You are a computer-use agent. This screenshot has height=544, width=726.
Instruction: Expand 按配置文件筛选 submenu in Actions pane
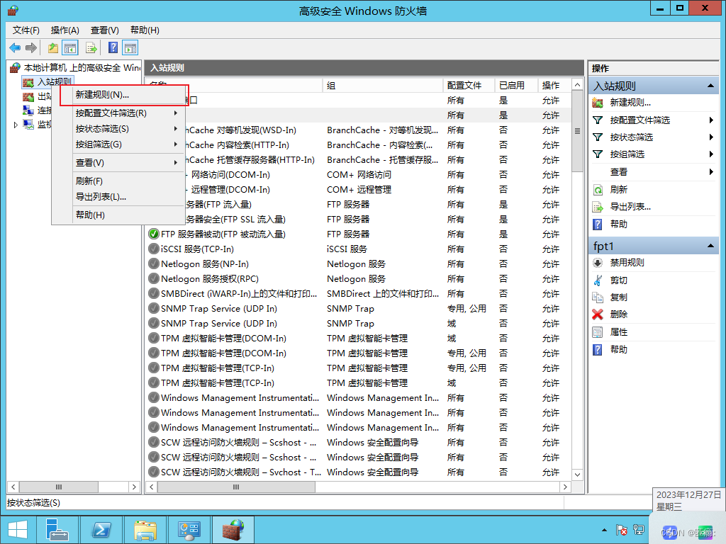click(x=711, y=120)
